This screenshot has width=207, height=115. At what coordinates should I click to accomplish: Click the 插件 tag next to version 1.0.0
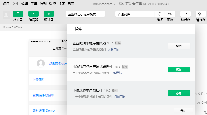pyautogui.click(x=114, y=90)
